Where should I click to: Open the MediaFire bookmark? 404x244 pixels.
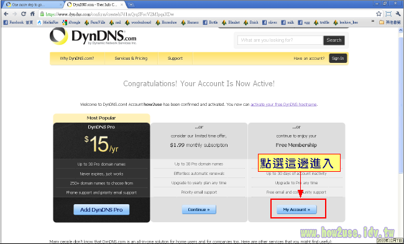tap(48, 22)
